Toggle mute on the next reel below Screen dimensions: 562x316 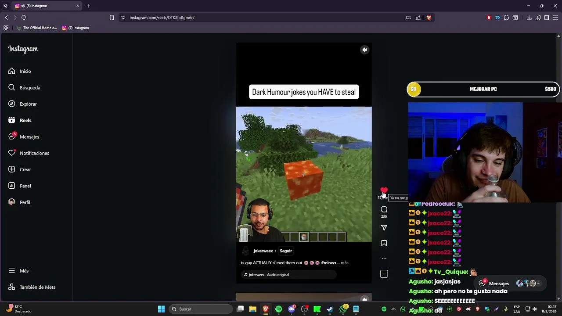(364, 299)
